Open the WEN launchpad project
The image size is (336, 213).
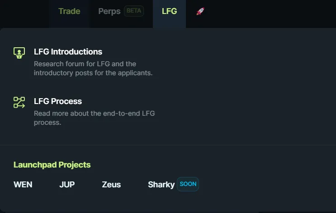point(23,184)
